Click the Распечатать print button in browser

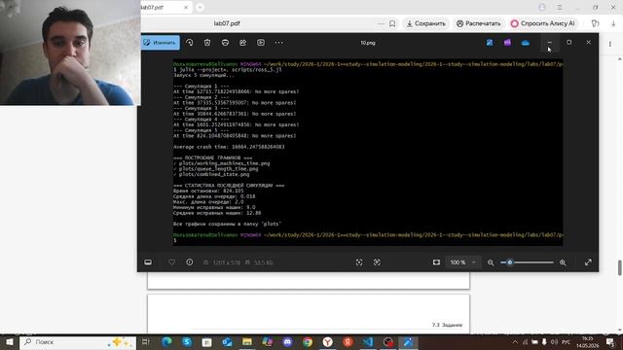coord(479,23)
